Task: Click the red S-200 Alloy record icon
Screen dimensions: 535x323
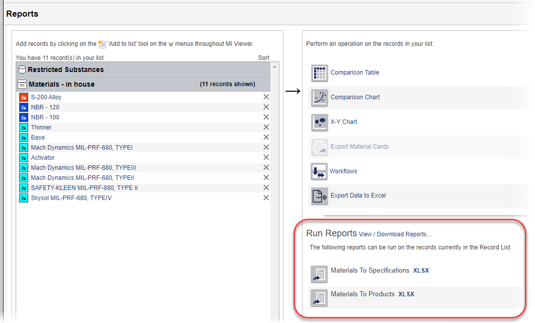Action: (24, 97)
